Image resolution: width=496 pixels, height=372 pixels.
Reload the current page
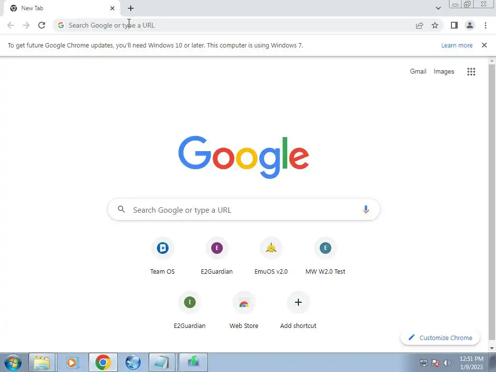coord(42,25)
